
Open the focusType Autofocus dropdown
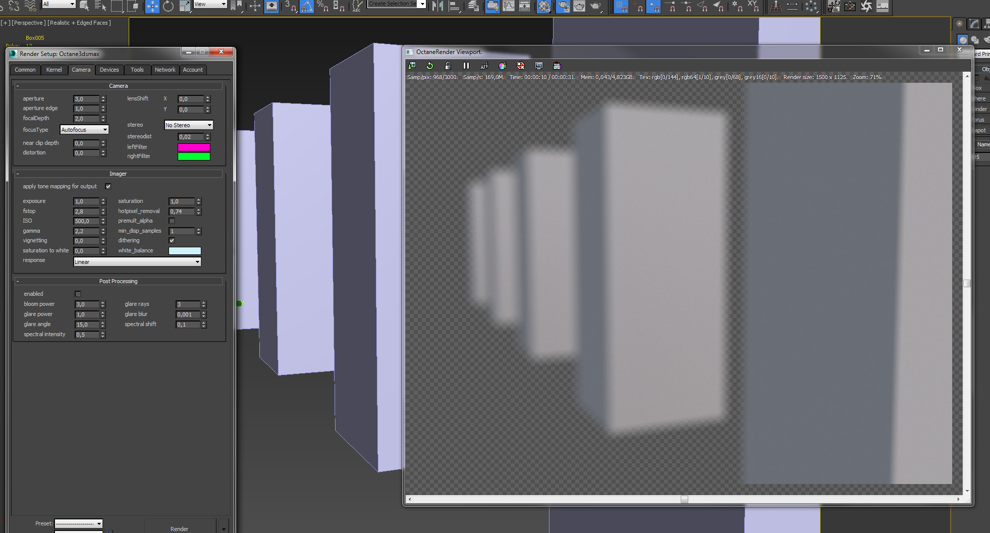pyautogui.click(x=84, y=130)
